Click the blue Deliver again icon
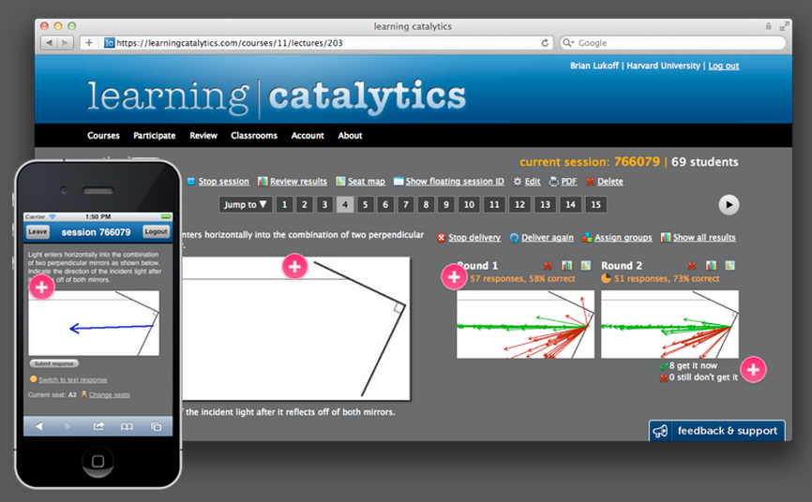The height and width of the screenshot is (502, 812). tap(514, 238)
